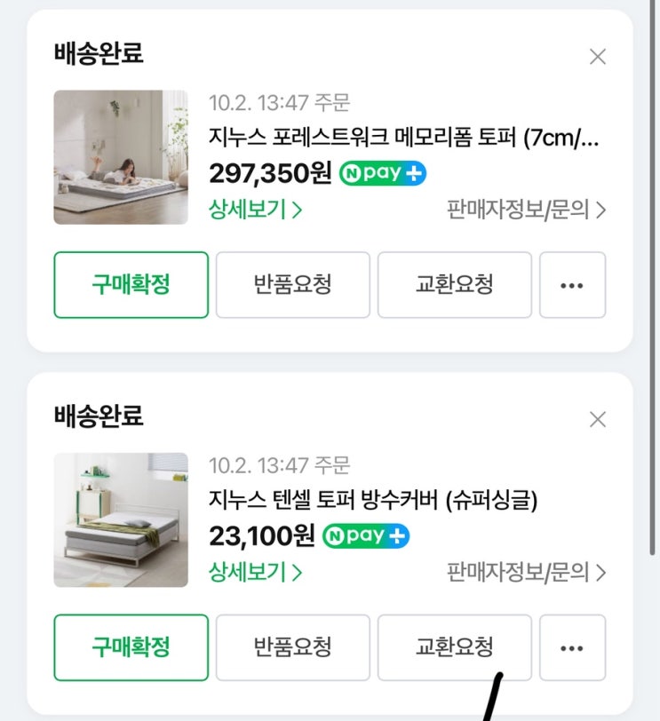
Task: Open 판매자정보/문의 for the topper order
Action: [526, 210]
